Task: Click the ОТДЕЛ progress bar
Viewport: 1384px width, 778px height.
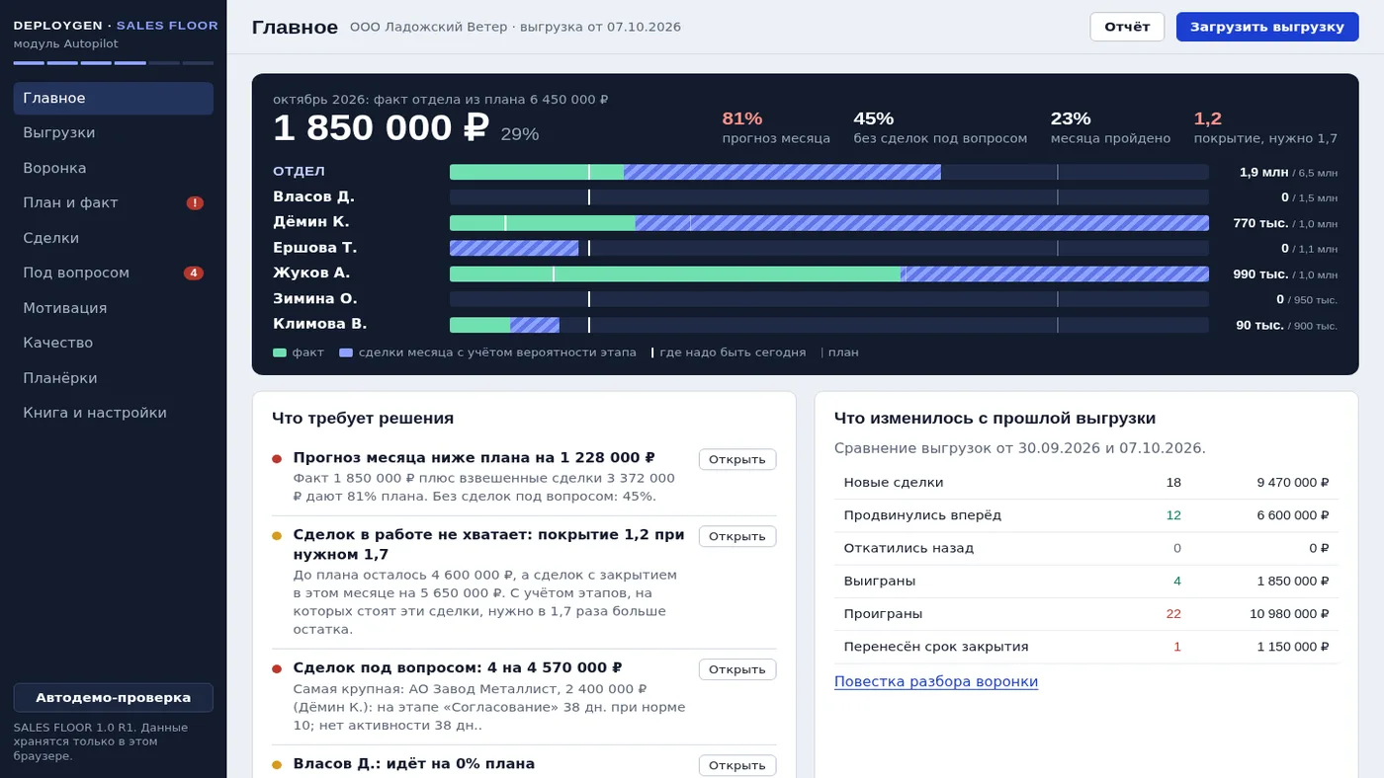Action: [x=829, y=172]
